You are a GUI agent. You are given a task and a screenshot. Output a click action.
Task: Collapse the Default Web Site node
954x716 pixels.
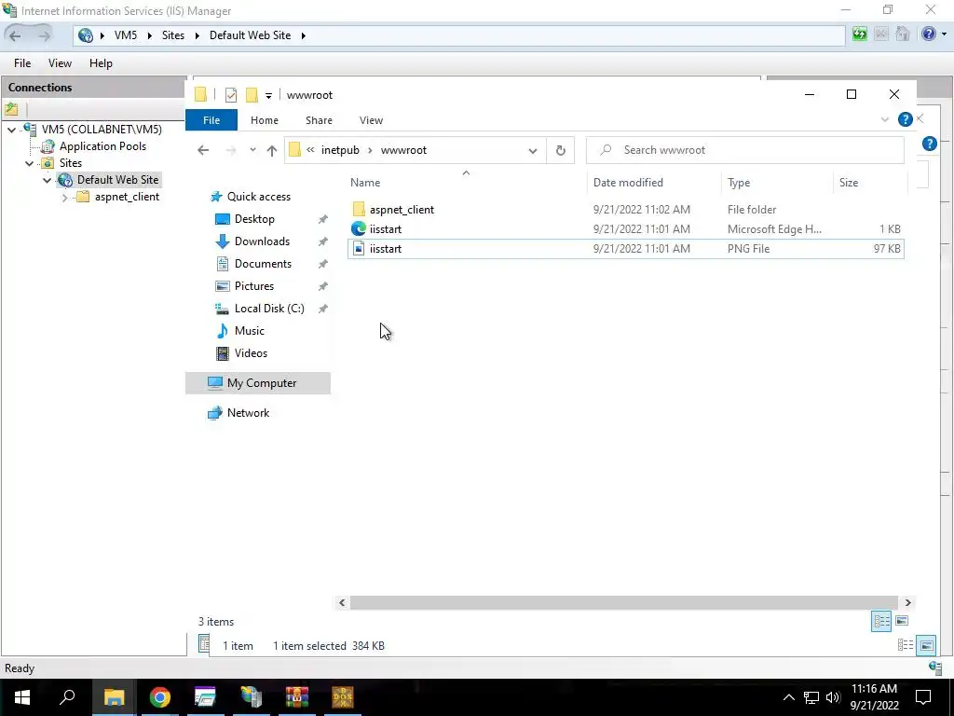coord(47,180)
